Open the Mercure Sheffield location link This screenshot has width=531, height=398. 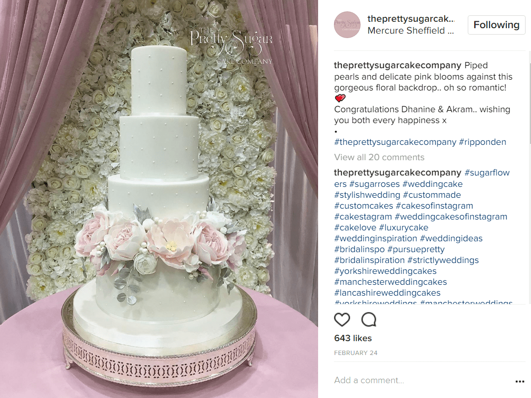click(x=410, y=31)
